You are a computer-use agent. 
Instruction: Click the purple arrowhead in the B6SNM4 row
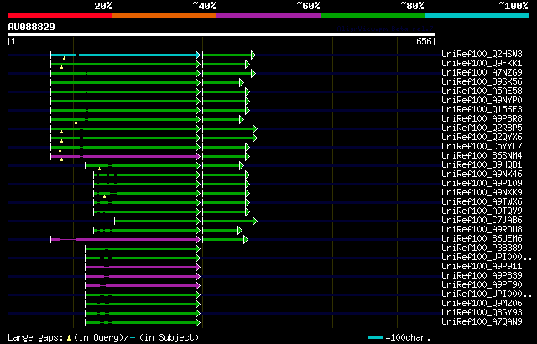[x=198, y=156]
